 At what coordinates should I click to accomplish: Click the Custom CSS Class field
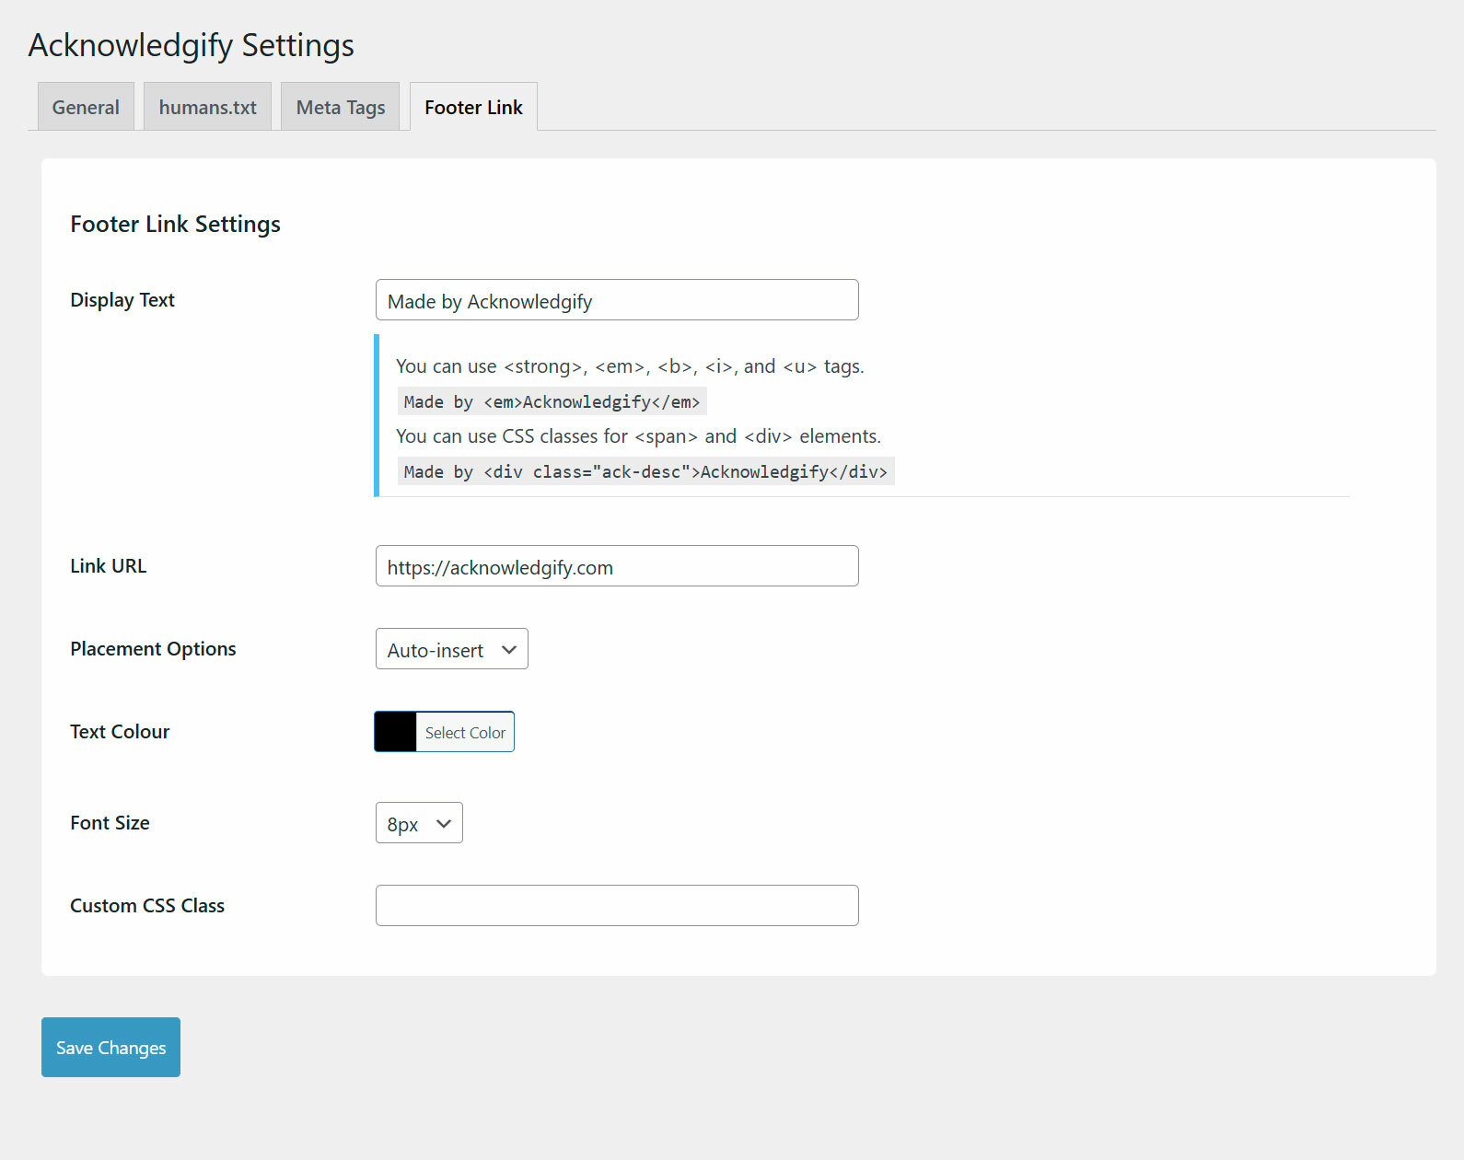pyautogui.click(x=617, y=906)
